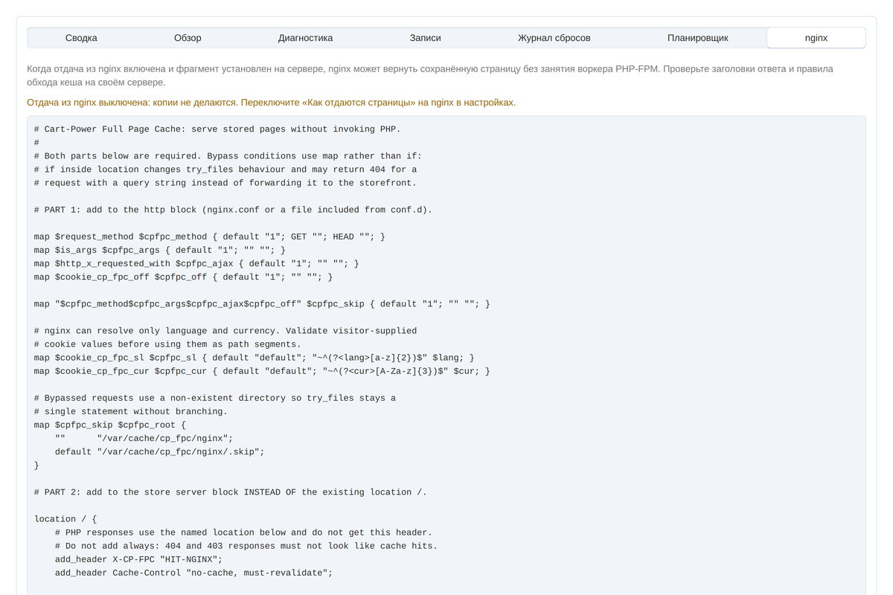Click the '# Do not add always' comment

[x=246, y=546]
